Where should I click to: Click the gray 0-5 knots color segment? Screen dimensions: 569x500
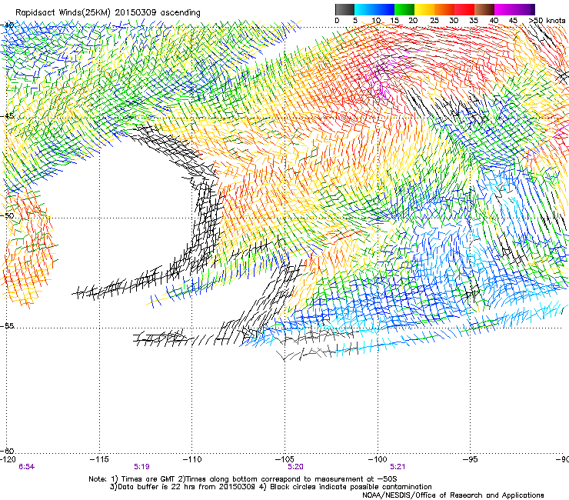(344, 9)
